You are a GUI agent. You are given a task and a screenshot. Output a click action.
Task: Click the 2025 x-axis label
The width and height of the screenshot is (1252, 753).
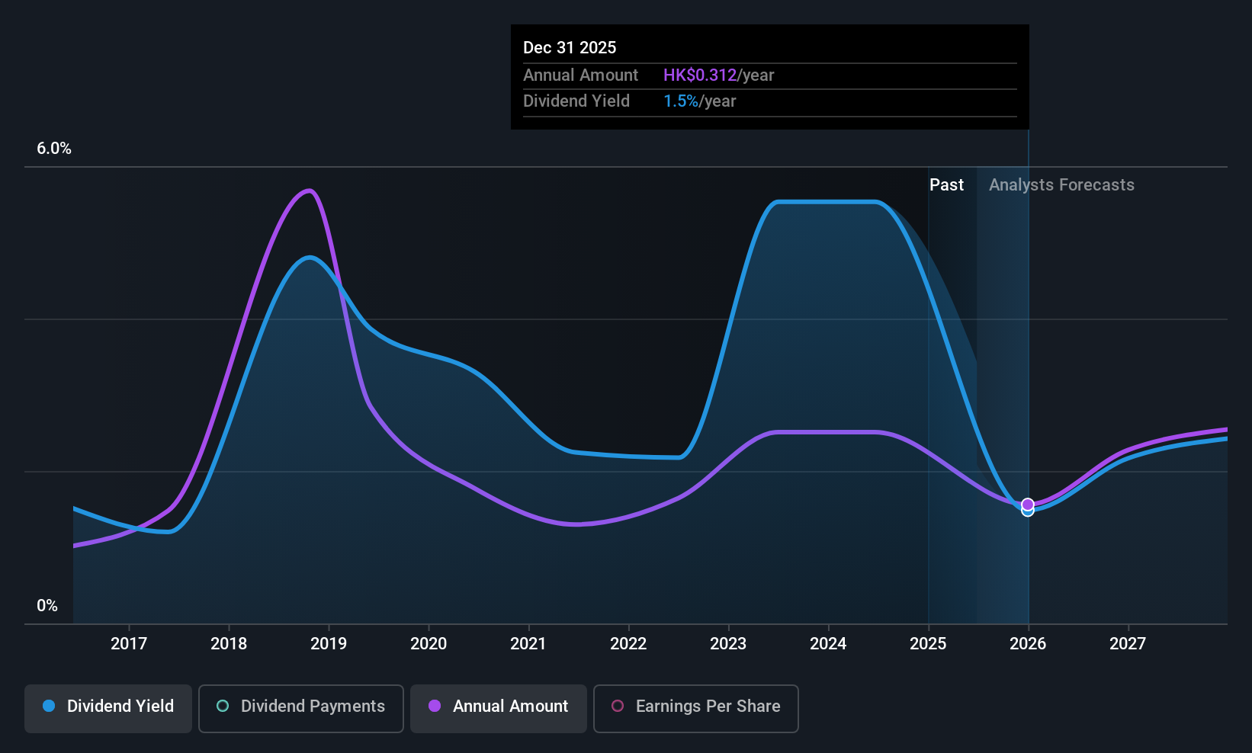[928, 644]
